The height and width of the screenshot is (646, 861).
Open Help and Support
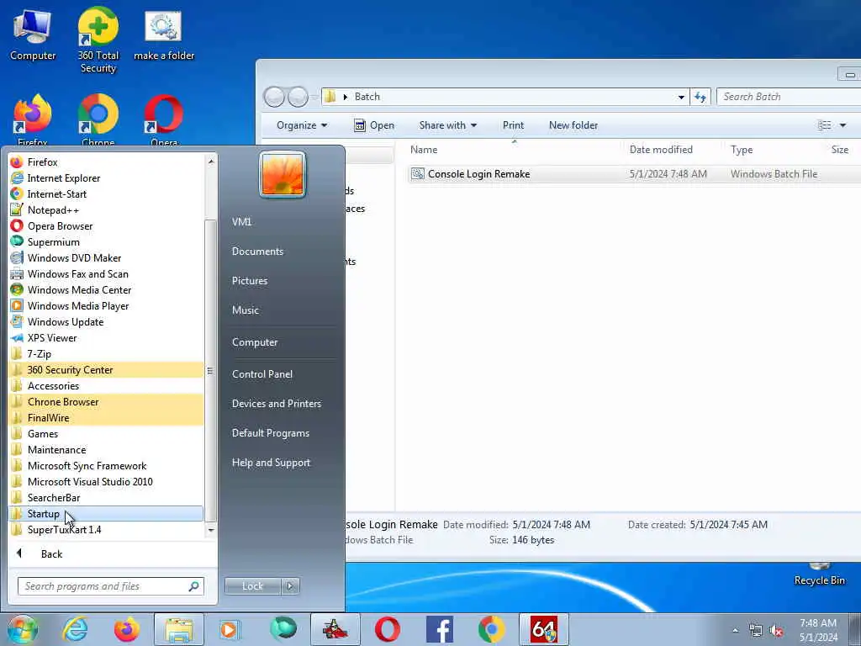coord(272,463)
